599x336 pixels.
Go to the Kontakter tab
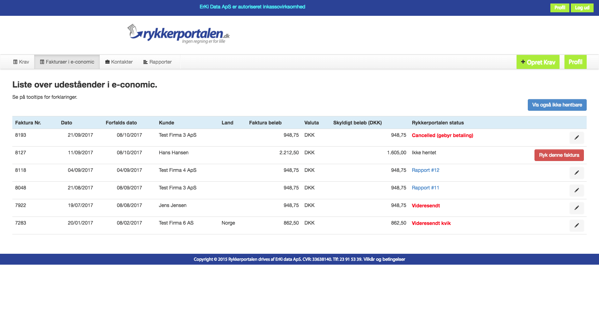click(119, 62)
